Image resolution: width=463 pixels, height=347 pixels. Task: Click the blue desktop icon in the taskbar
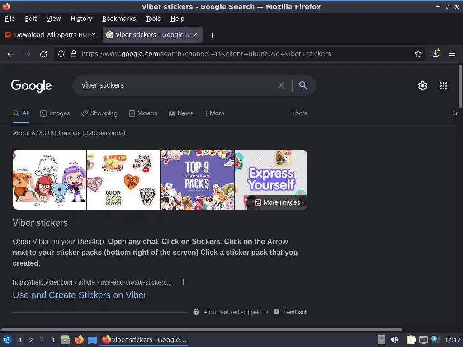92,340
